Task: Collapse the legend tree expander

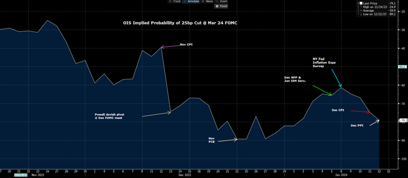Action: [x=358, y=3]
